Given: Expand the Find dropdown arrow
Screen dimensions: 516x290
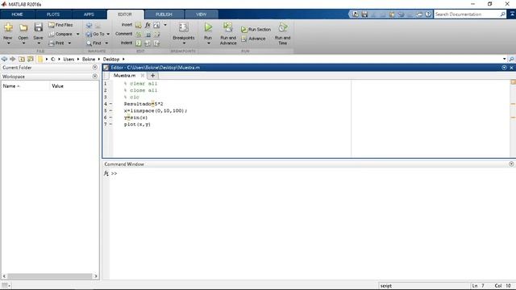Looking at the screenshot, I should (106, 43).
